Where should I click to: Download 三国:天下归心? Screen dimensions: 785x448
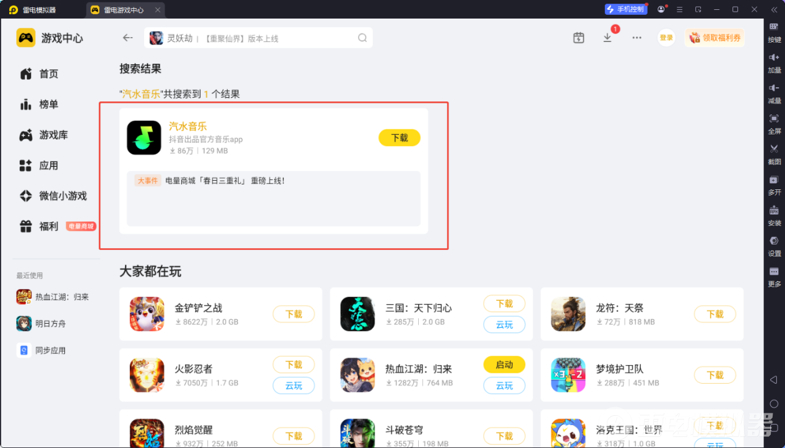[x=504, y=304]
